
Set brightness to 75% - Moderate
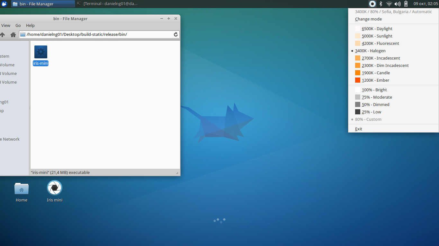393,97
